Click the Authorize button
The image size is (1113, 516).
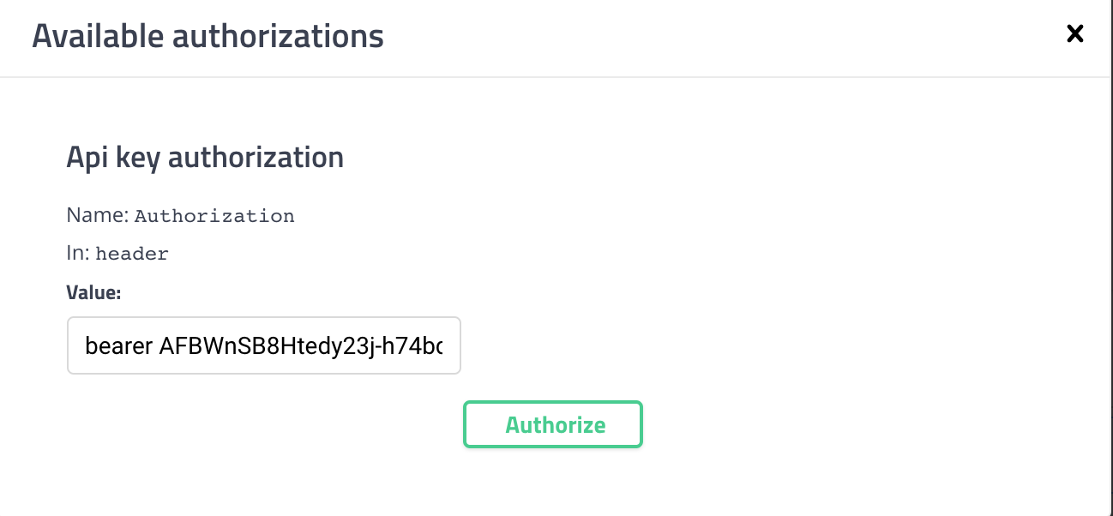[553, 424]
